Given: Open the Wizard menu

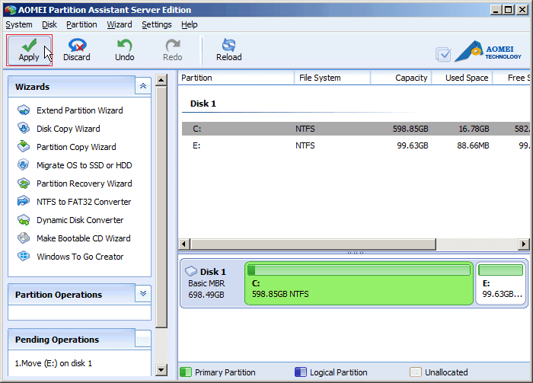Looking at the screenshot, I should (x=120, y=25).
